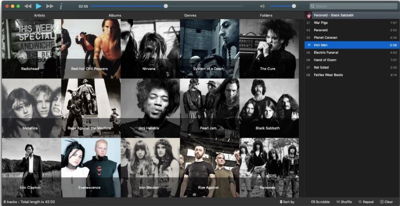The width and height of the screenshot is (400, 206).
Task: Switch to the Folders tab
Action: (266, 15)
